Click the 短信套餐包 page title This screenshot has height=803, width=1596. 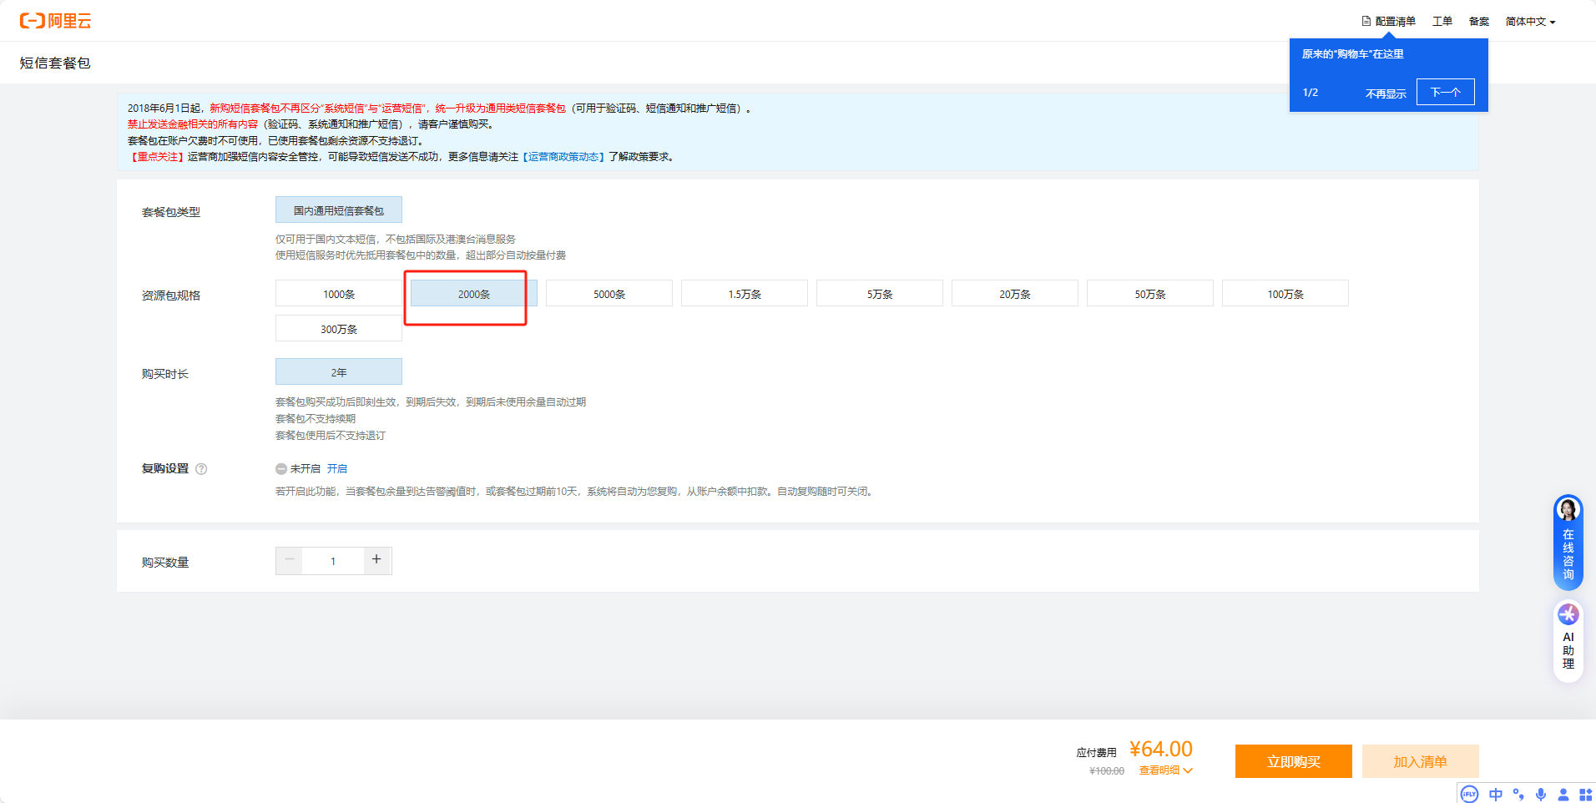coord(55,63)
